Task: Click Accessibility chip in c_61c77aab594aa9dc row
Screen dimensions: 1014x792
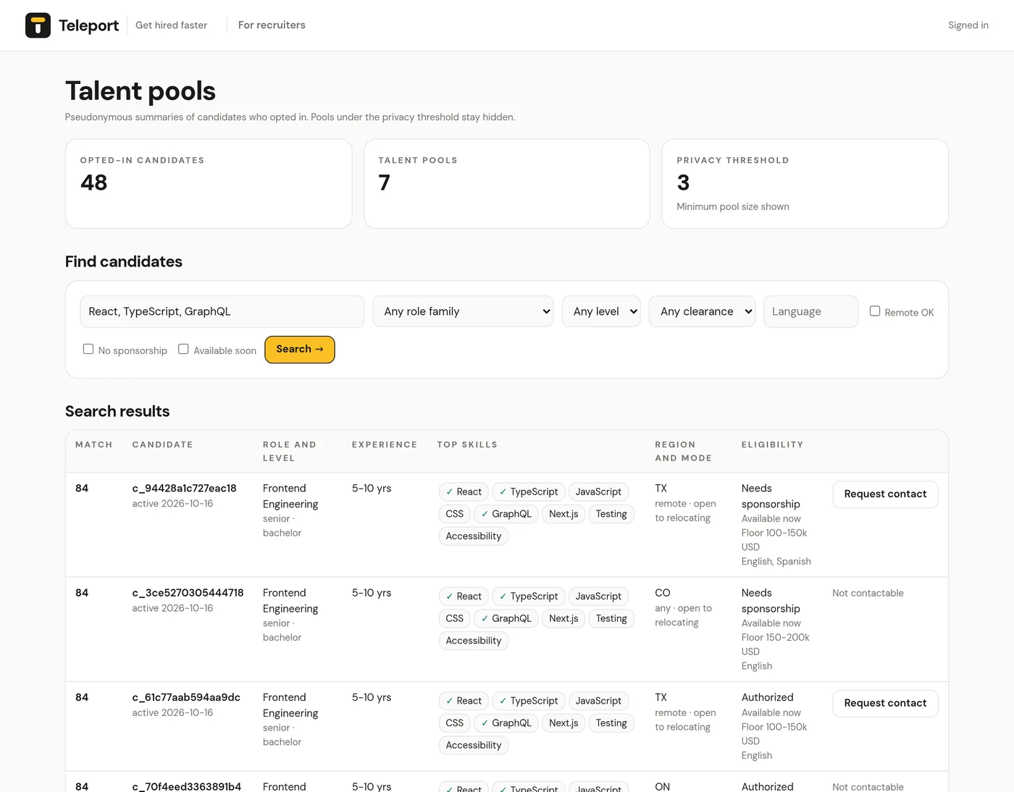Action: pos(474,746)
